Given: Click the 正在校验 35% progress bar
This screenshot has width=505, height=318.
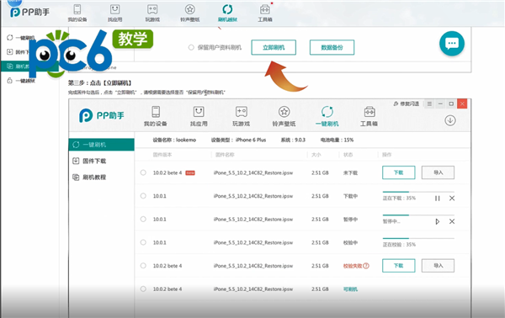Looking at the screenshot, I should 418,239.
